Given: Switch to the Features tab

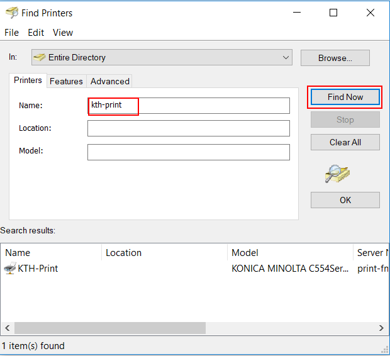Looking at the screenshot, I should tap(66, 81).
